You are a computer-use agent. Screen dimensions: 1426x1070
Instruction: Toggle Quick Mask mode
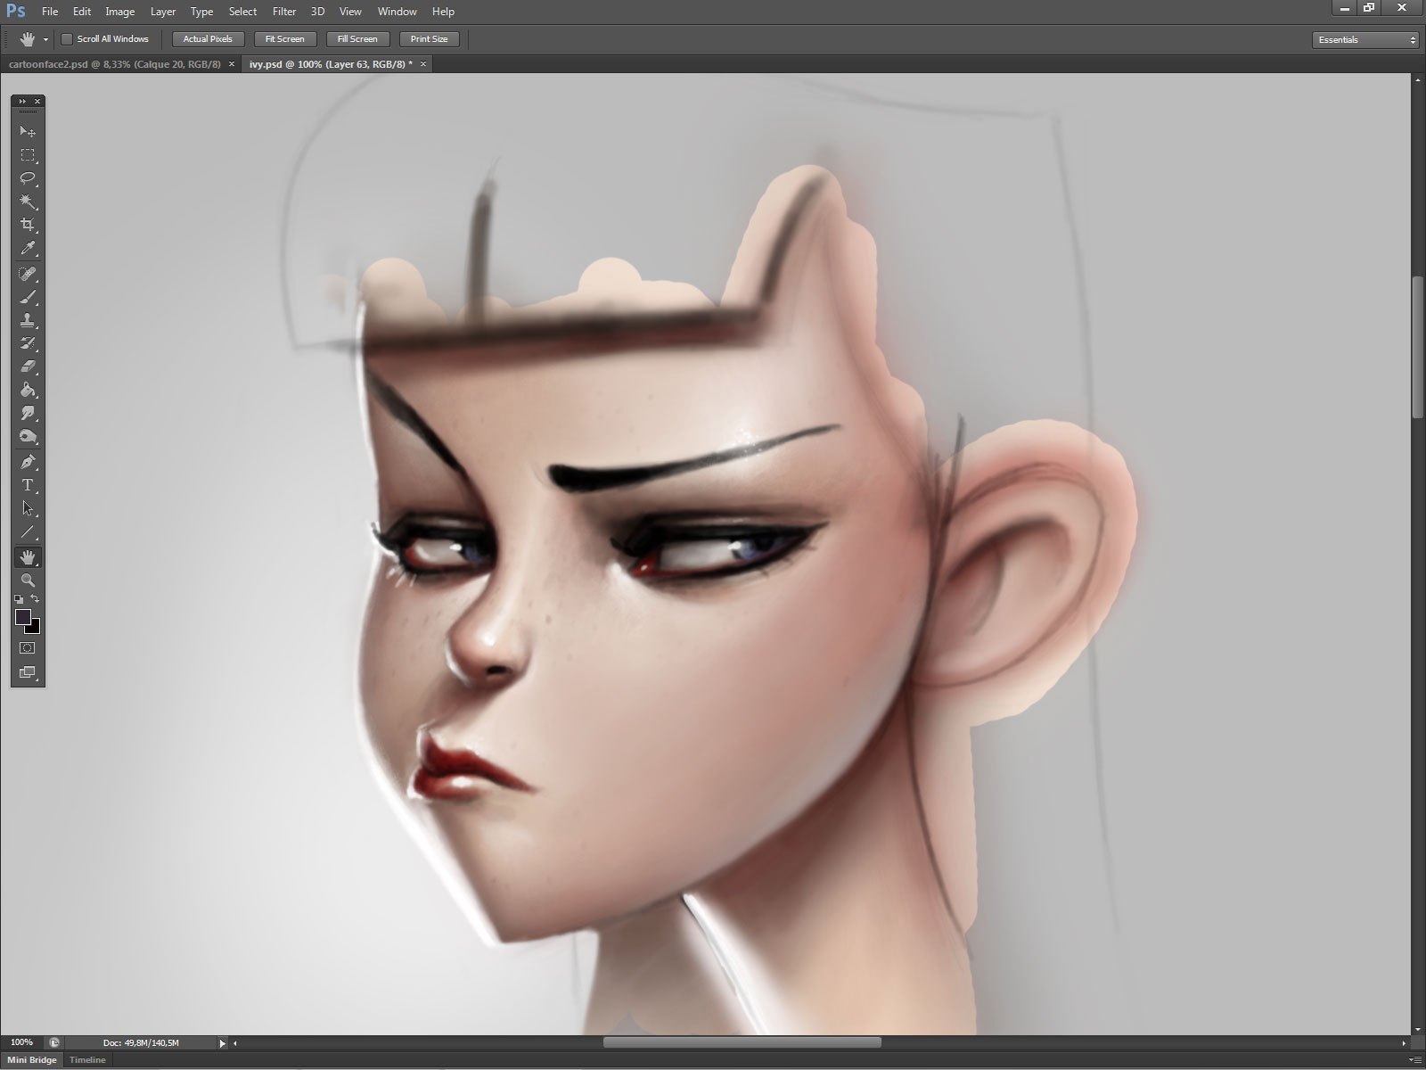click(x=26, y=649)
